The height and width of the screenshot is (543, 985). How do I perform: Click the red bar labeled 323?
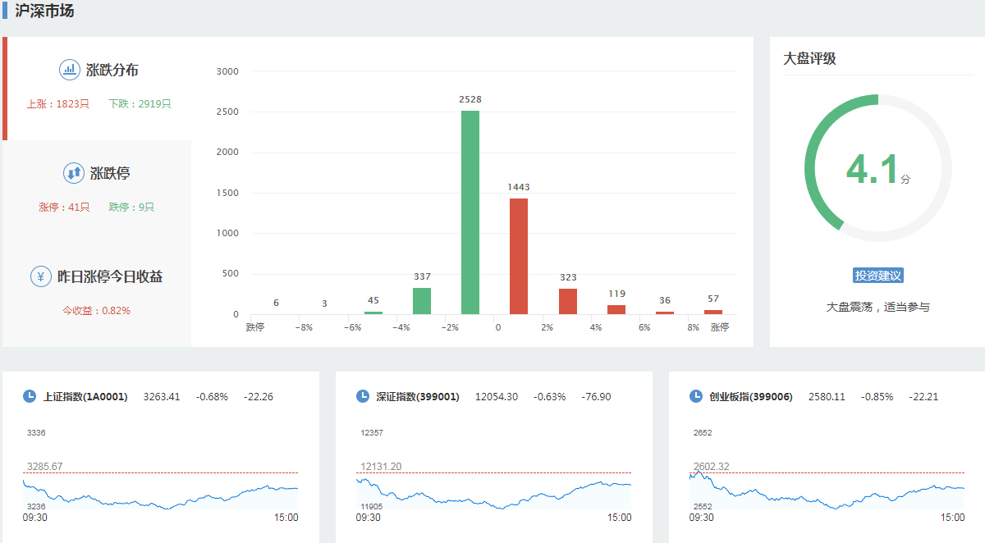(x=568, y=301)
